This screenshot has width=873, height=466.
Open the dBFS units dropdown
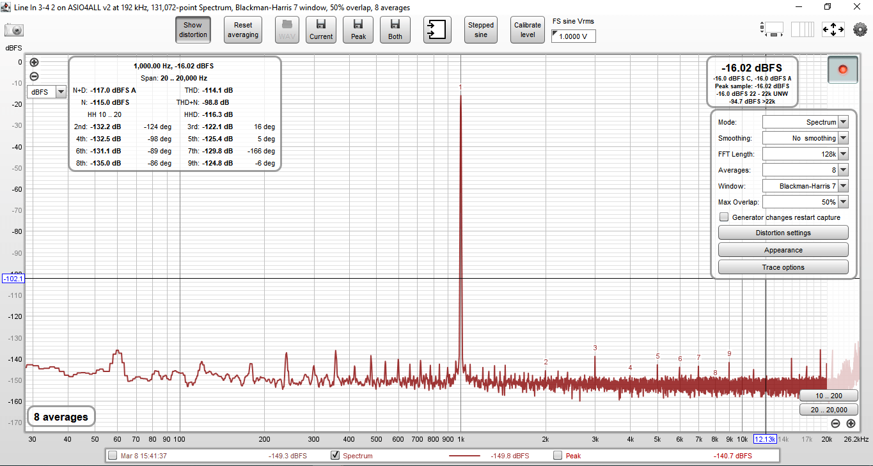pos(47,91)
